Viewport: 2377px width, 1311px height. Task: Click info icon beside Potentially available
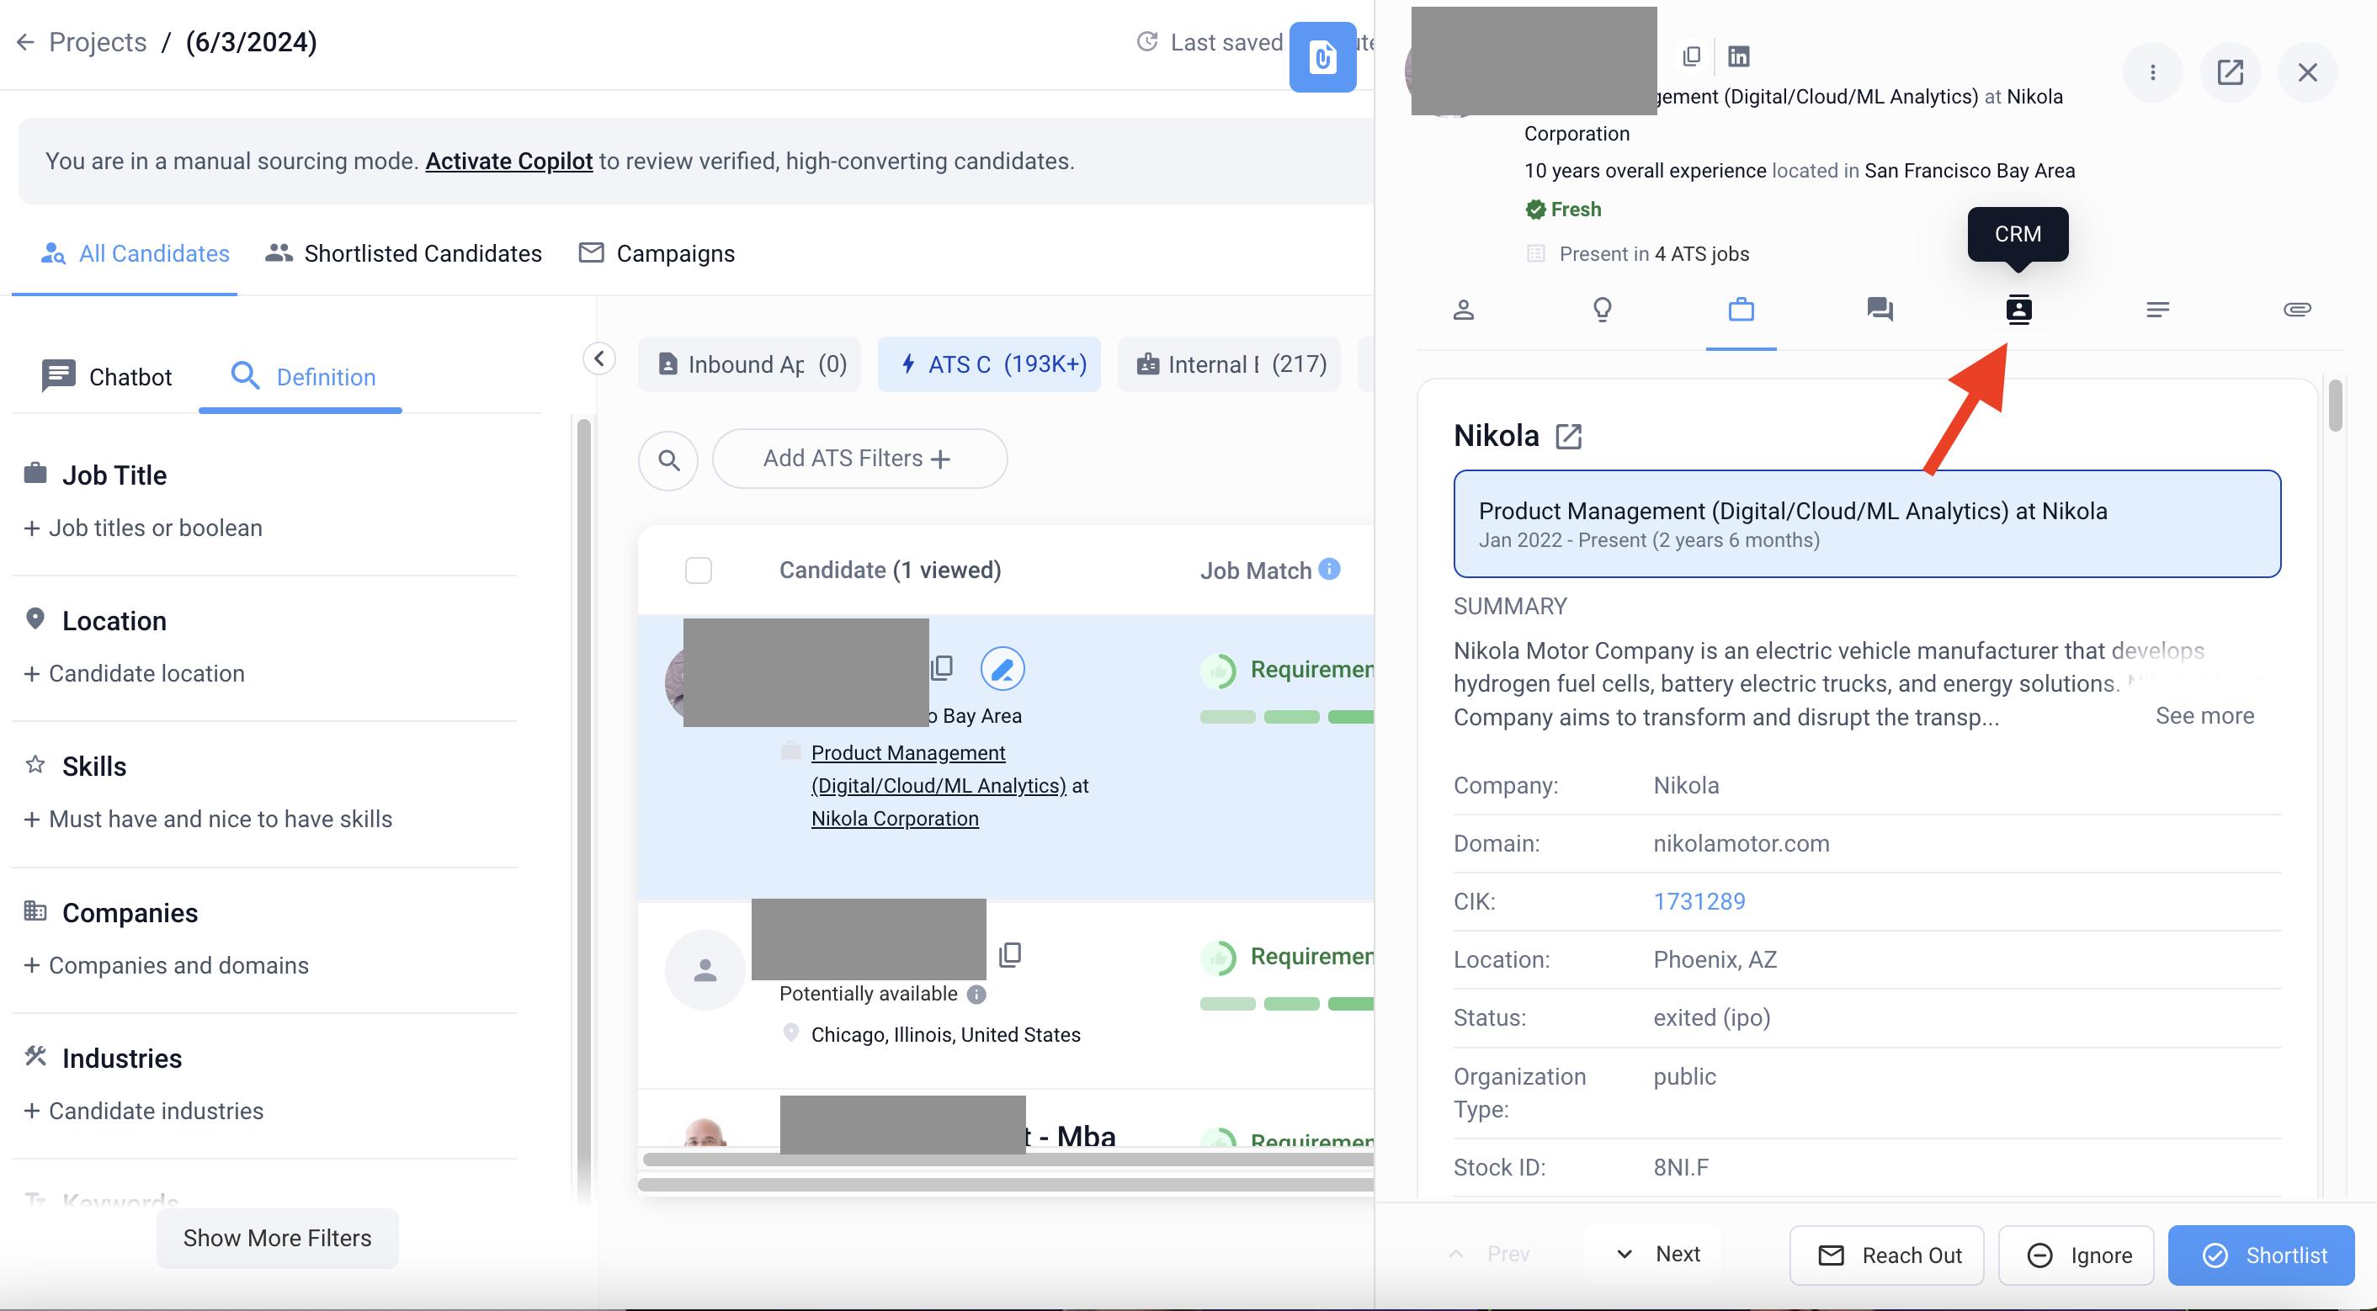coord(976,995)
